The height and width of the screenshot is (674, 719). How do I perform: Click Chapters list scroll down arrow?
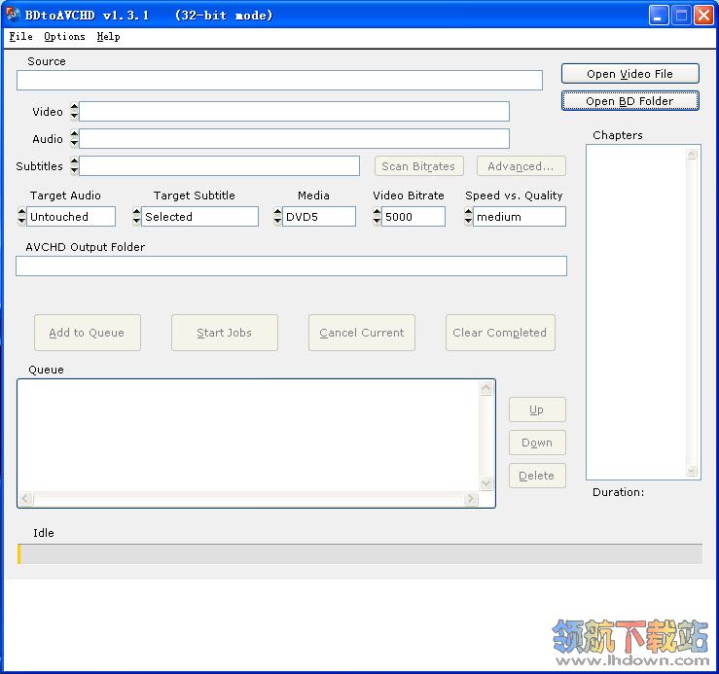tap(692, 471)
